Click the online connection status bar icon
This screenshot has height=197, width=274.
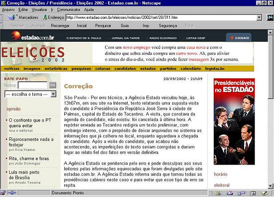tap(12, 193)
